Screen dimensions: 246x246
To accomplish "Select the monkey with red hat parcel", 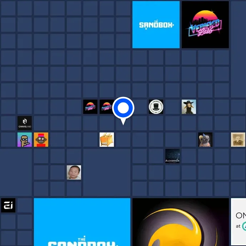I will [x=41, y=140].
